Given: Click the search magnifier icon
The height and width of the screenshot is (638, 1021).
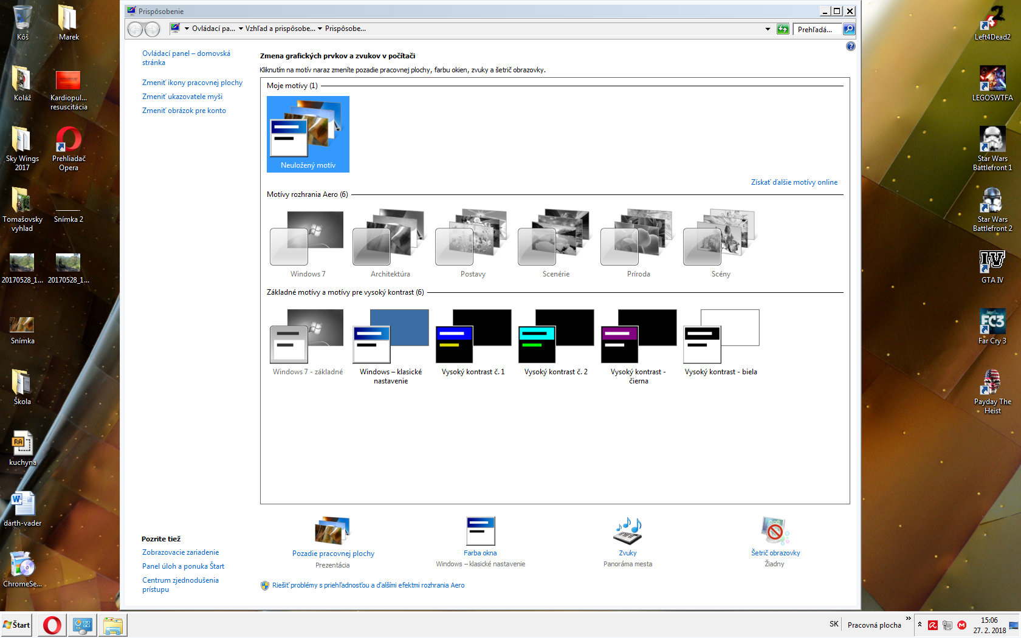Looking at the screenshot, I should tap(849, 29).
